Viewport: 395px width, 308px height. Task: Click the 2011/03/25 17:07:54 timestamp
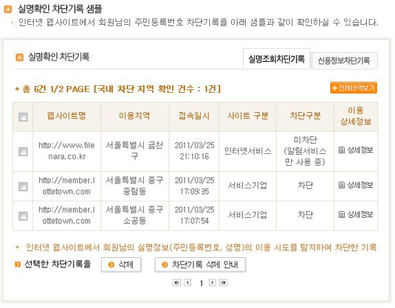(194, 215)
